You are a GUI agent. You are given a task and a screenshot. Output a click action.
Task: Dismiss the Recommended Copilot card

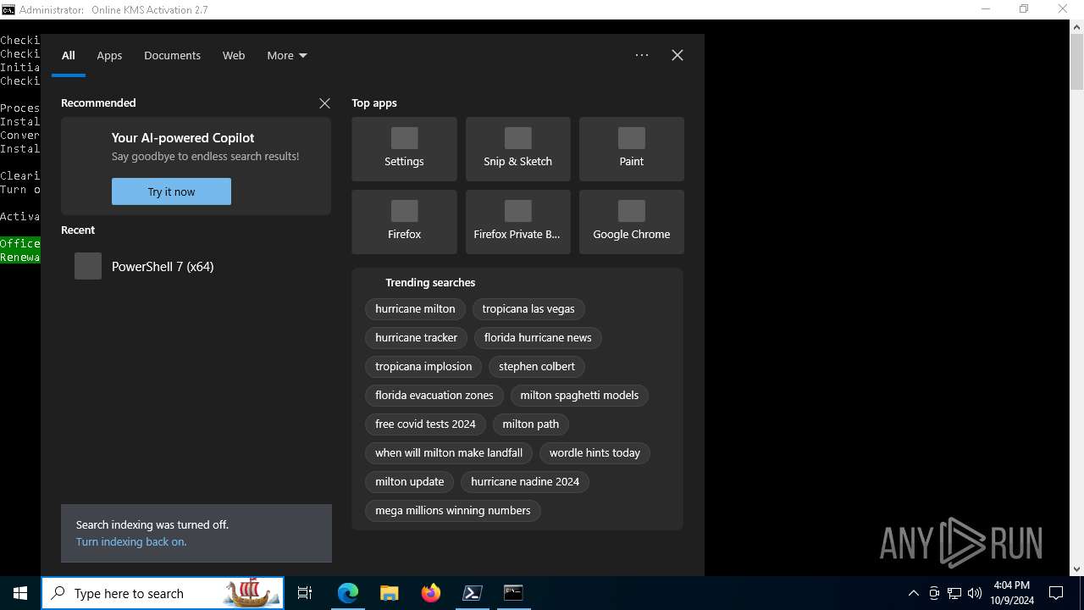click(x=324, y=103)
